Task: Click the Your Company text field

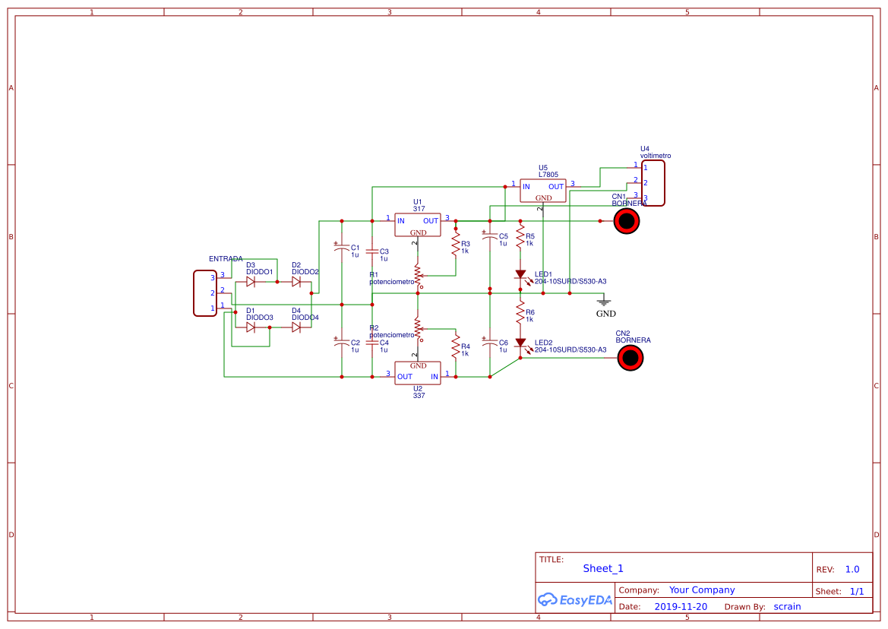Action: tap(702, 590)
